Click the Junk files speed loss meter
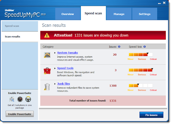This screenshot has width=172, height=125. 141,85
